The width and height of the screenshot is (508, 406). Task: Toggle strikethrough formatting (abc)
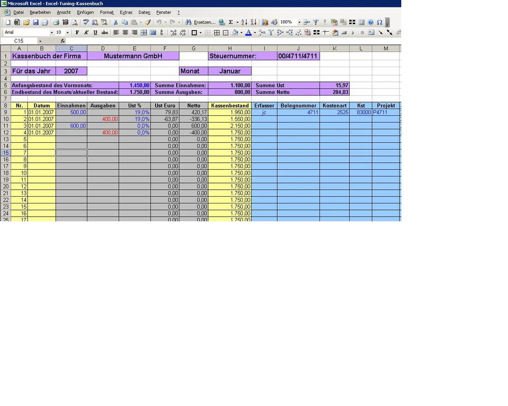[105, 32]
